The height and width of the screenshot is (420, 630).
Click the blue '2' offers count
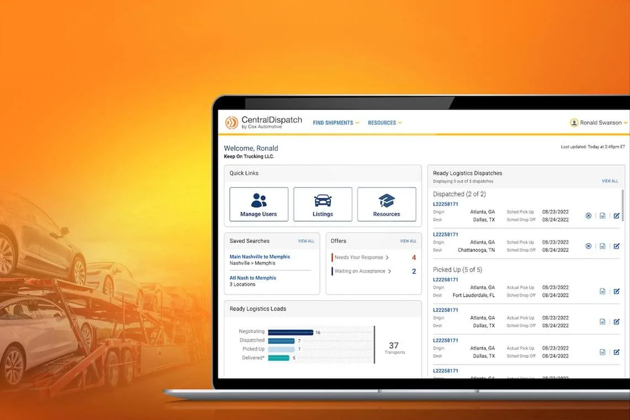point(414,271)
